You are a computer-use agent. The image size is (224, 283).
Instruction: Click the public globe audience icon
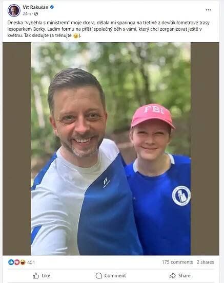click(36, 14)
